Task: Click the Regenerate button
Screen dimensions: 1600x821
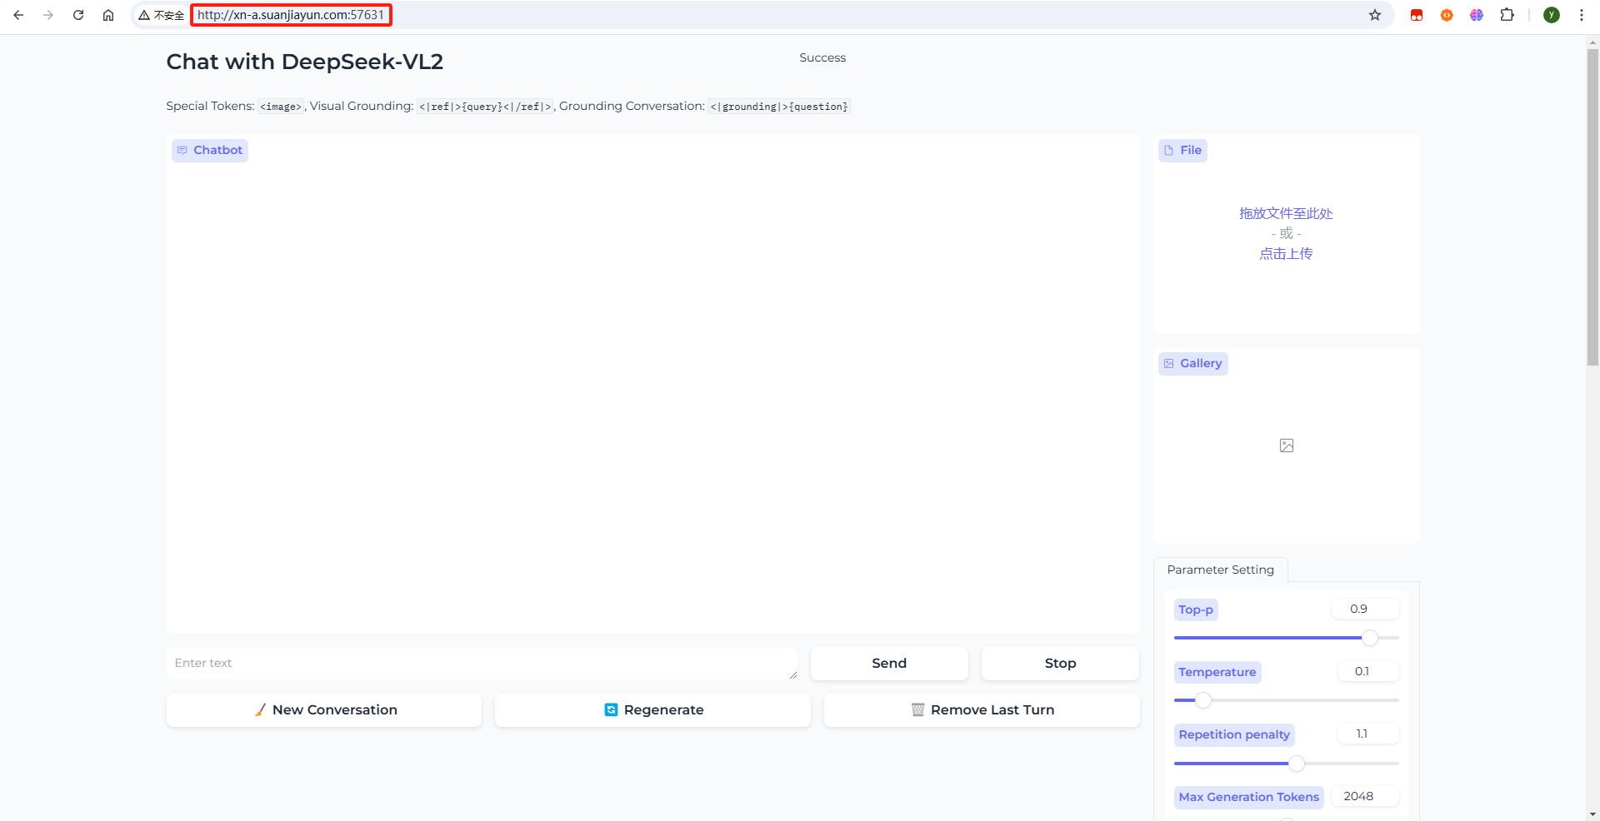Action: pos(652,710)
